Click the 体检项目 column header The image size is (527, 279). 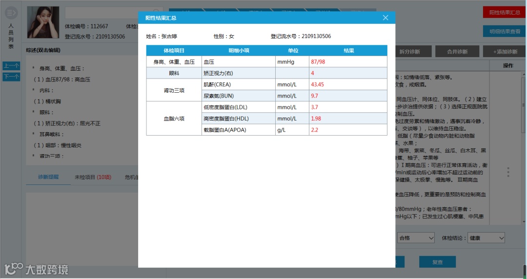pyautogui.click(x=174, y=50)
